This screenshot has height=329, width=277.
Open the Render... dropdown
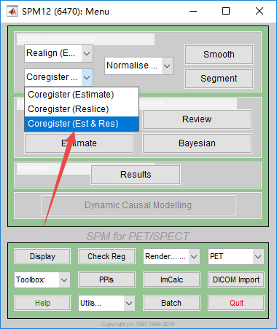(x=171, y=256)
